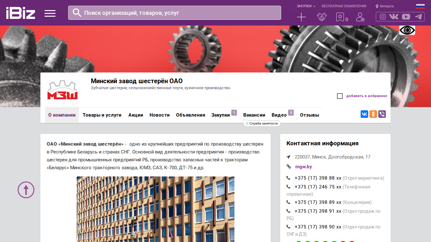Click the number badge on Видео tab
This screenshot has width=431, height=242.
291,112
